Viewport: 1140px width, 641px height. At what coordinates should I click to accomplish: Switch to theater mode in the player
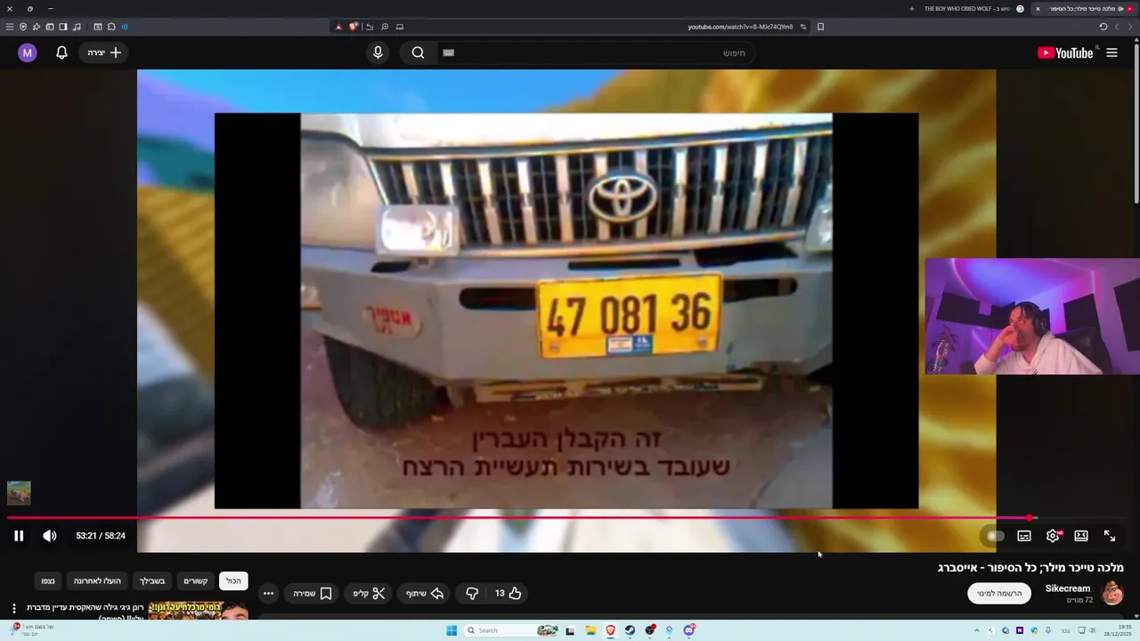point(1081,536)
